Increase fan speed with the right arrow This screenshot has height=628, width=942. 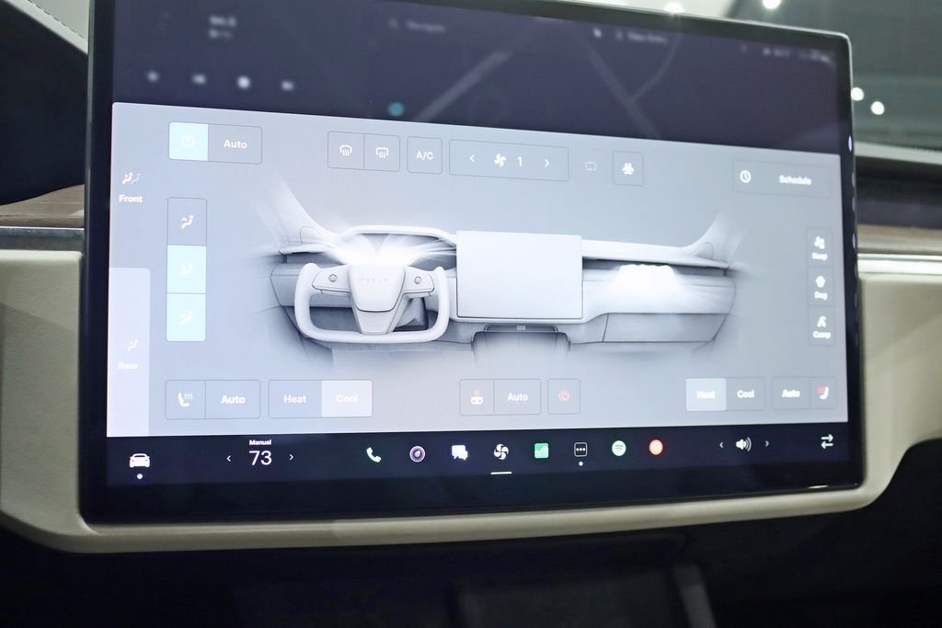pos(546,162)
